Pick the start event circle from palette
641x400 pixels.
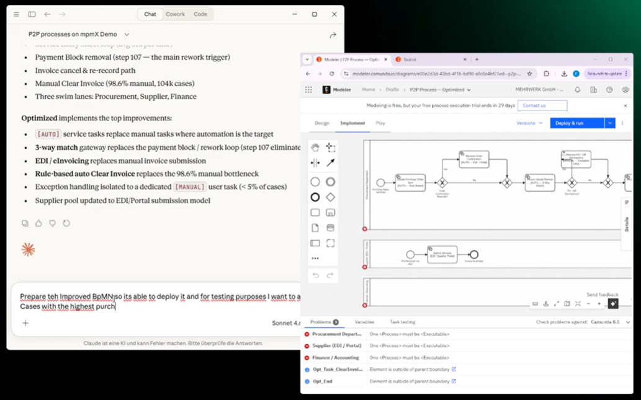[315, 182]
